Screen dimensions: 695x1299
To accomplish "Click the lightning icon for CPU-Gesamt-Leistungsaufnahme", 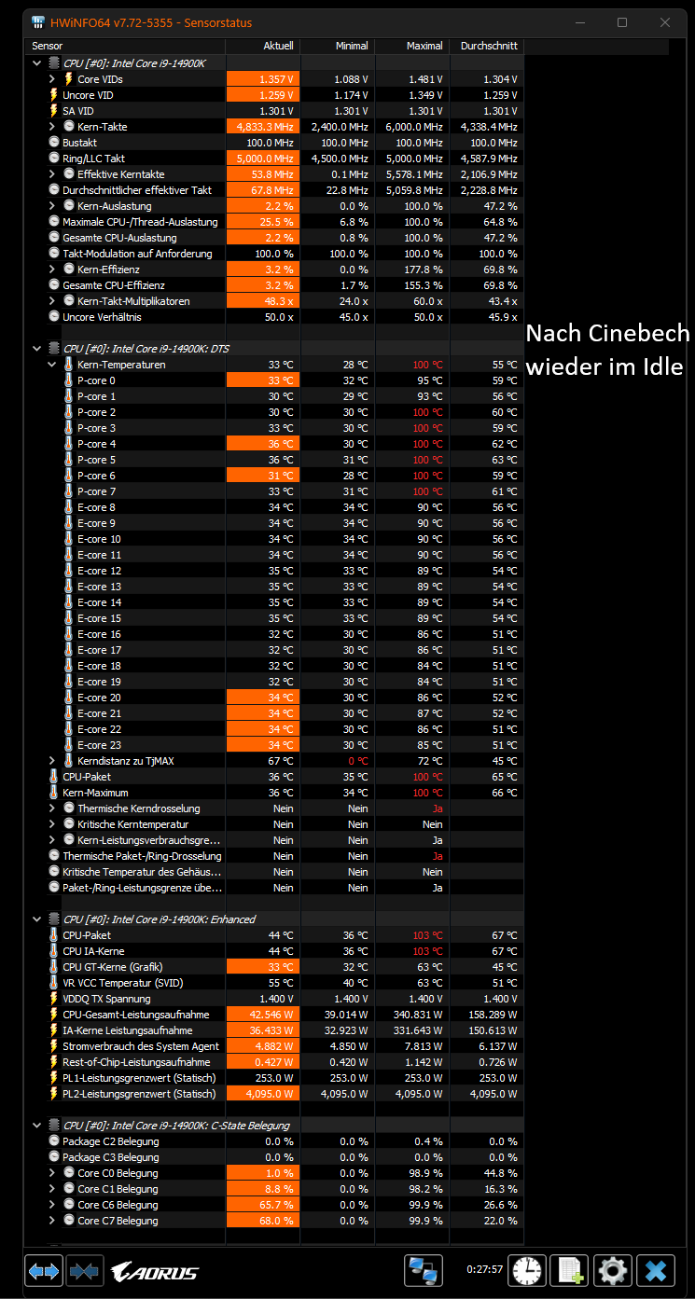I will tap(53, 1015).
